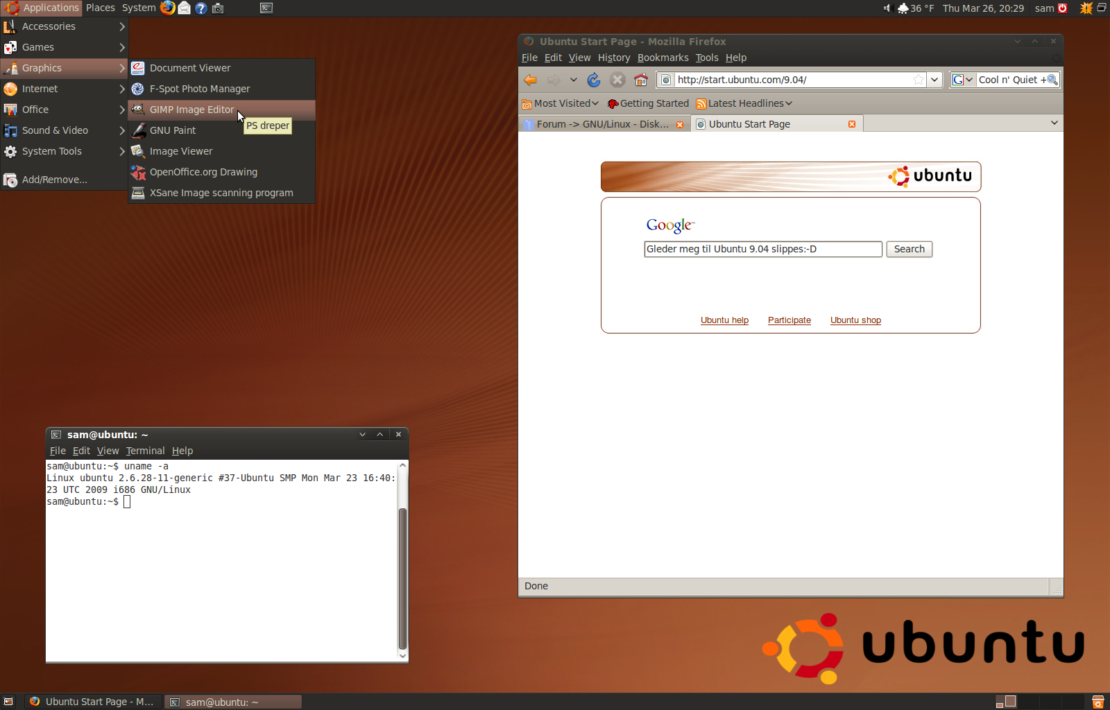This screenshot has width=1110, height=710.
Task: Launch F-Spot Photo Manager
Action: pyautogui.click(x=222, y=89)
